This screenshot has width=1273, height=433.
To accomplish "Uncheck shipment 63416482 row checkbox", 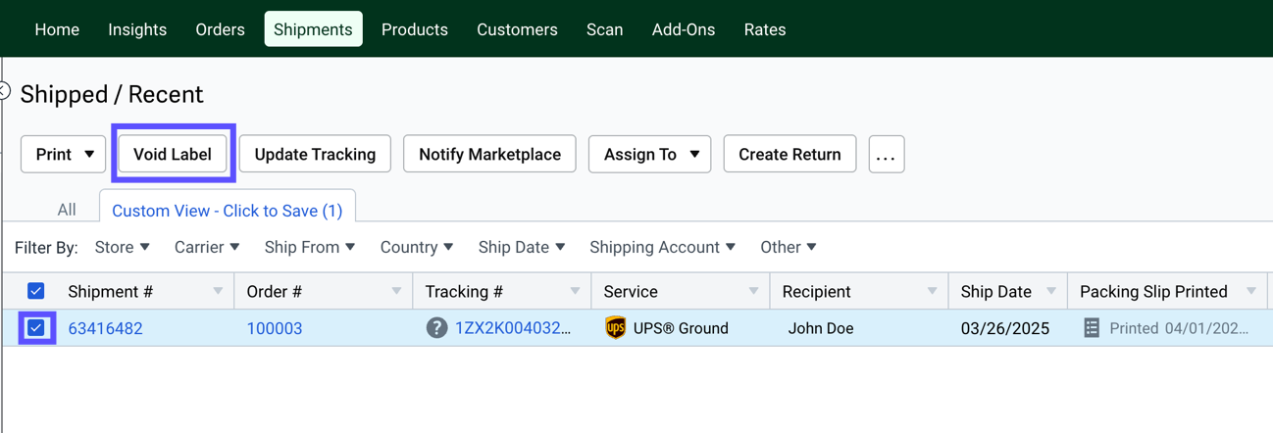I will pos(36,328).
